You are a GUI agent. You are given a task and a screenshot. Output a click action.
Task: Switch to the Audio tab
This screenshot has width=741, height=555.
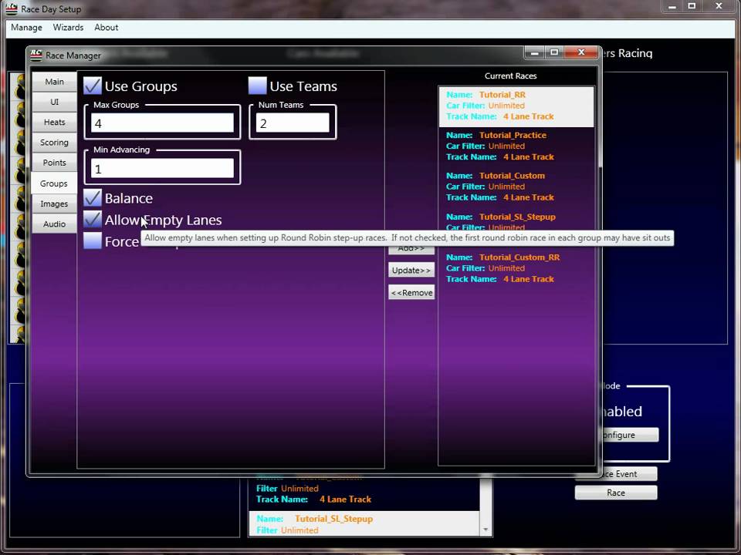pyautogui.click(x=54, y=224)
